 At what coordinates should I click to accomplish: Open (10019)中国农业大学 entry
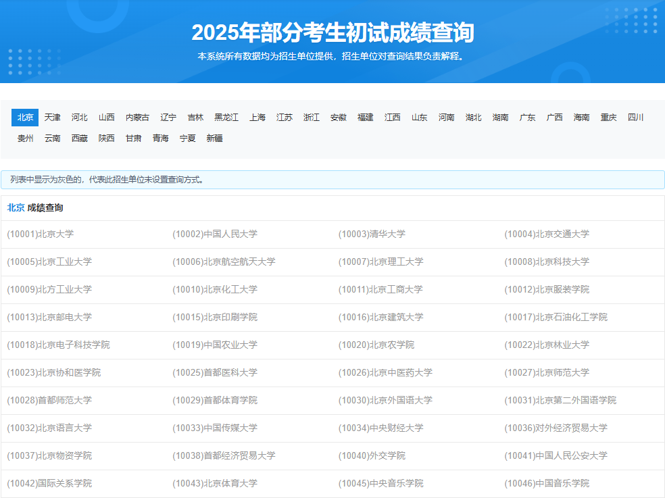[x=215, y=345]
